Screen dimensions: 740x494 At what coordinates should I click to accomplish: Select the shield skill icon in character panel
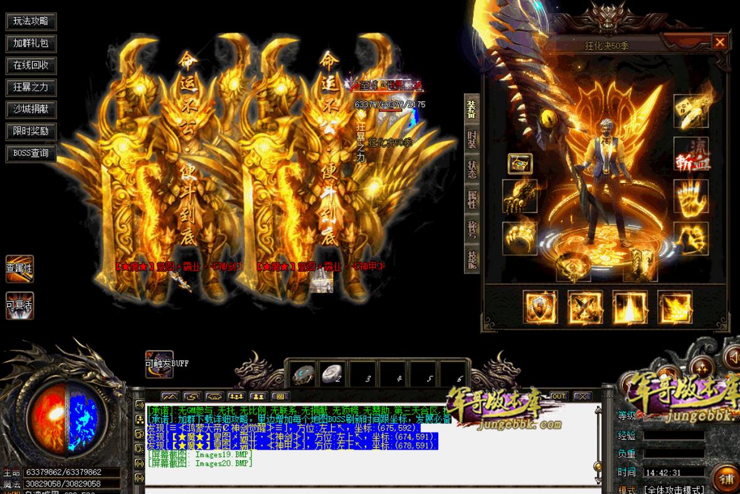click(x=540, y=307)
